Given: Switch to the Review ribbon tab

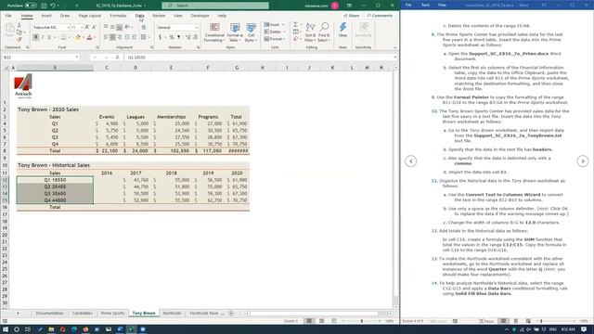Looking at the screenshot, I should 159,16.
